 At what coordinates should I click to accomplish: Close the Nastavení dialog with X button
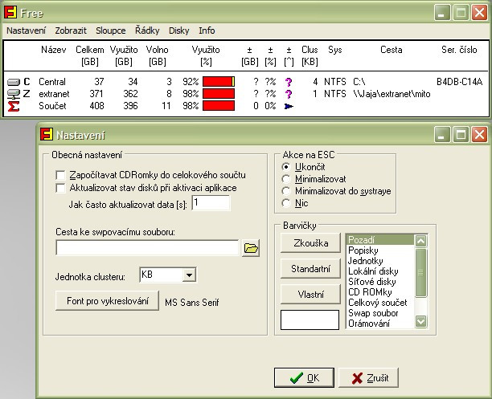pos(479,135)
